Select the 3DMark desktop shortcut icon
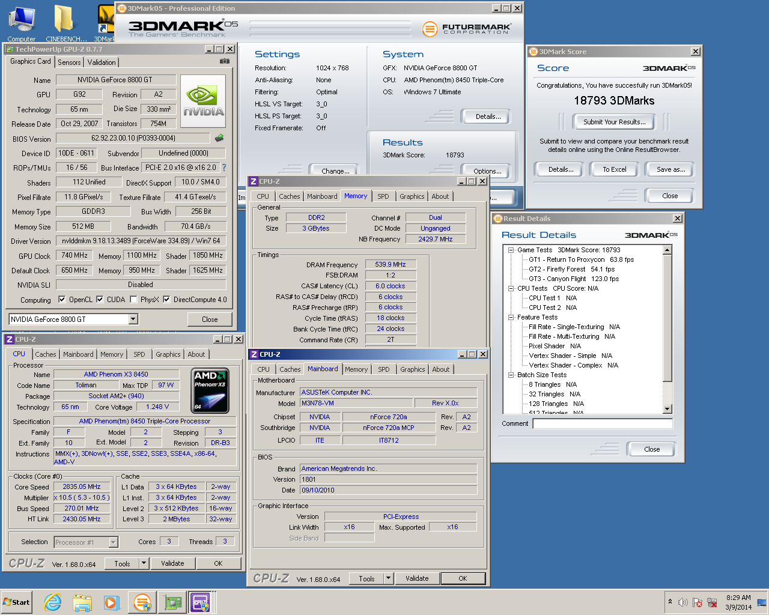This screenshot has height=615, width=769. (x=105, y=23)
